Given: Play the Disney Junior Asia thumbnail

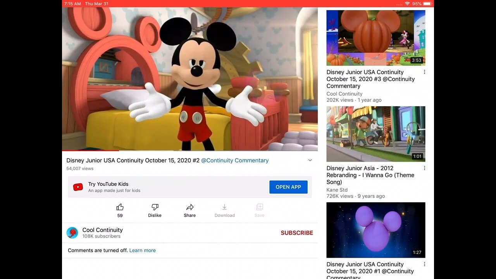Looking at the screenshot, I should point(376,134).
